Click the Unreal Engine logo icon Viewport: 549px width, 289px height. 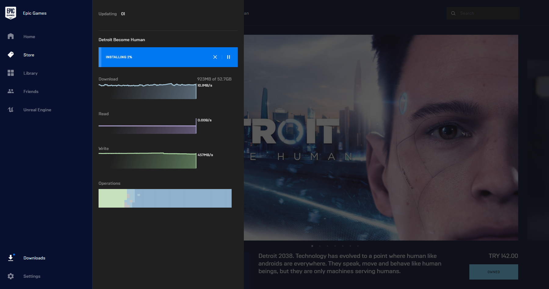tap(11, 109)
